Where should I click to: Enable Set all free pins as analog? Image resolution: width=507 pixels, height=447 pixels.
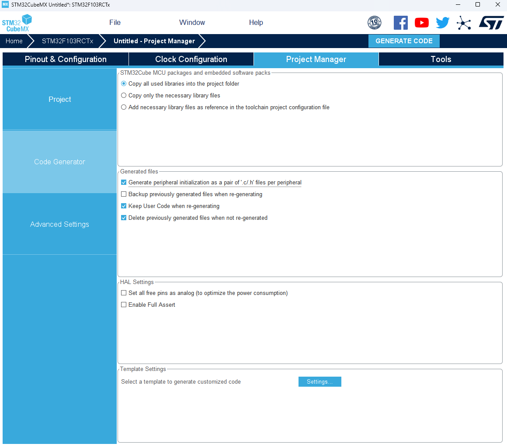tap(124, 293)
